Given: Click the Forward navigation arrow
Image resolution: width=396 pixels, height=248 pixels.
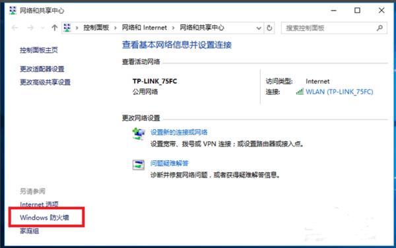Looking at the screenshot, I should click(x=30, y=28).
